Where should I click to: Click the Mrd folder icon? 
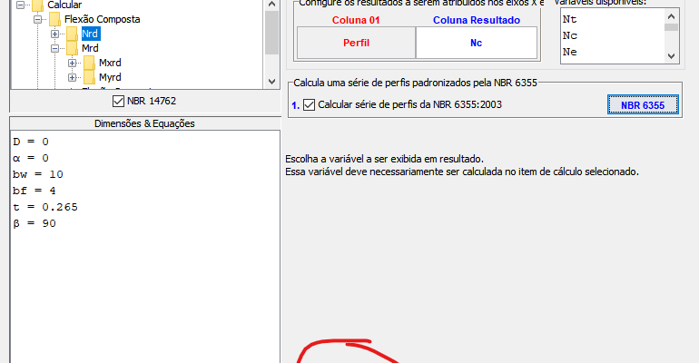click(x=72, y=48)
